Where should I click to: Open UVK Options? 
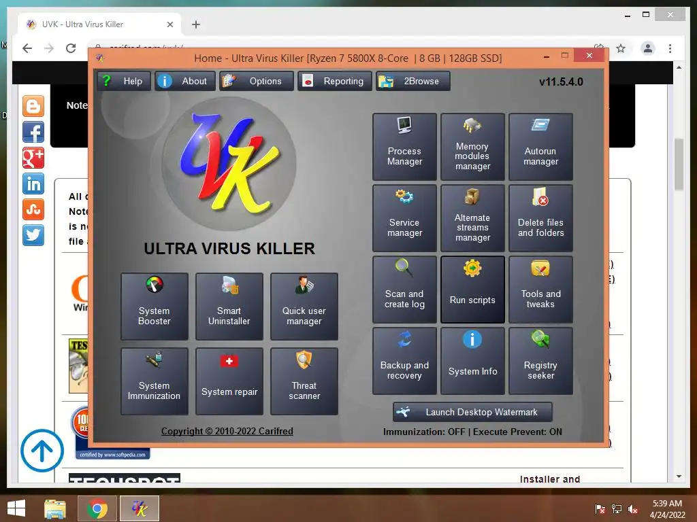coord(256,82)
